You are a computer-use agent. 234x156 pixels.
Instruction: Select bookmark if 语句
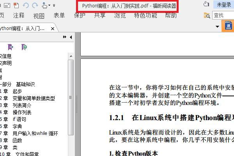(19, 119)
